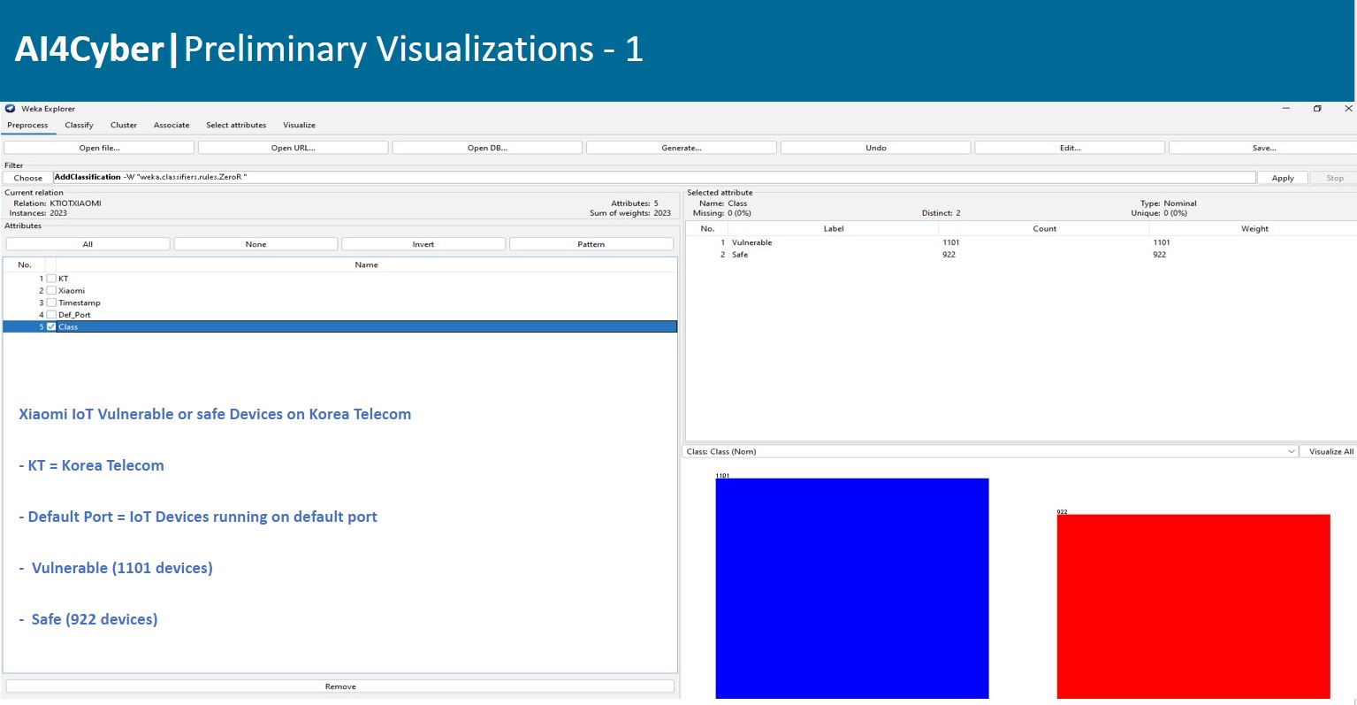Viewport: 1357px width, 705px height.
Task: Click the AddClassification filter configuration field
Action: point(654,178)
